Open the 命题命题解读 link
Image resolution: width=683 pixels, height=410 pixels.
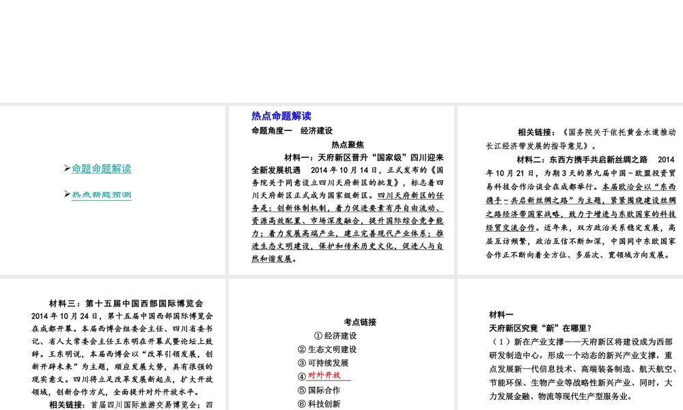click(x=102, y=169)
